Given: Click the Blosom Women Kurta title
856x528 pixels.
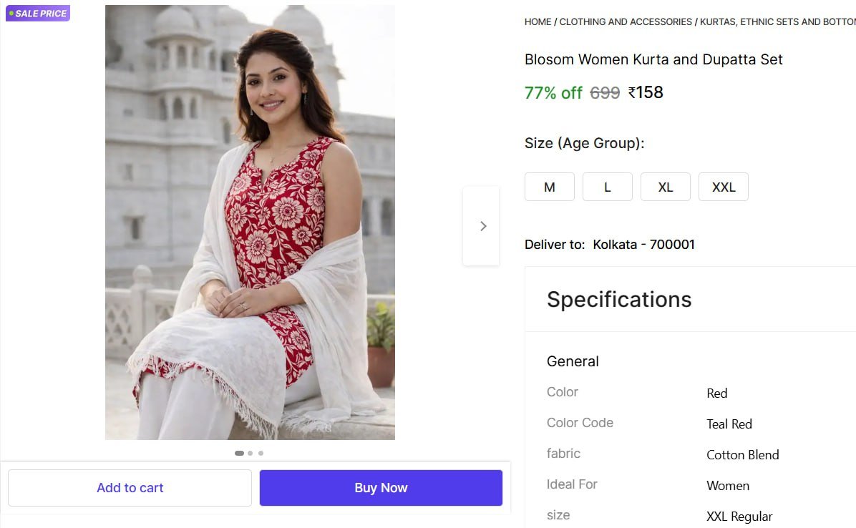Looking at the screenshot, I should 653,59.
